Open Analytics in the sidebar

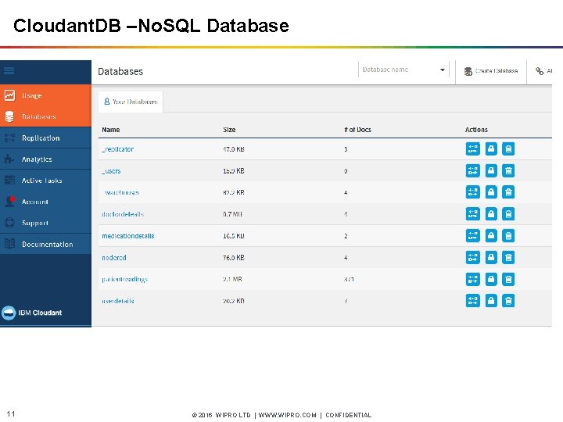(45, 159)
